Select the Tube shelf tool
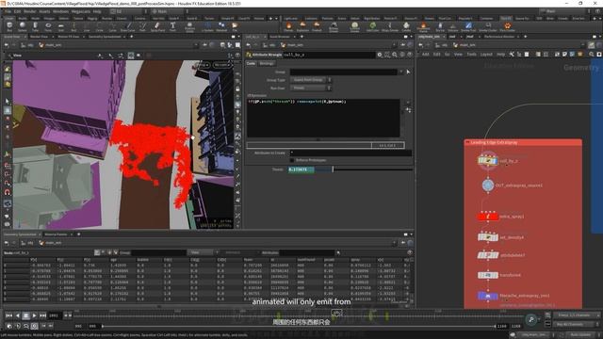This screenshot has width=603, height=339. [x=35, y=26]
